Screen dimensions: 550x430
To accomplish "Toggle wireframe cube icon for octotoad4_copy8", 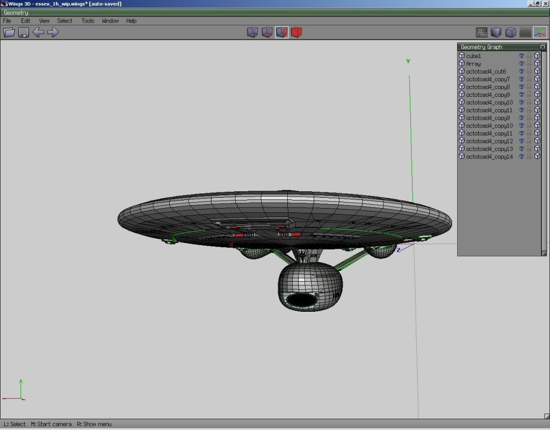I will [537, 87].
